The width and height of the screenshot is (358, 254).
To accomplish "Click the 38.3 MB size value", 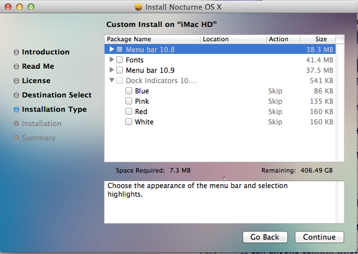I will (319, 50).
